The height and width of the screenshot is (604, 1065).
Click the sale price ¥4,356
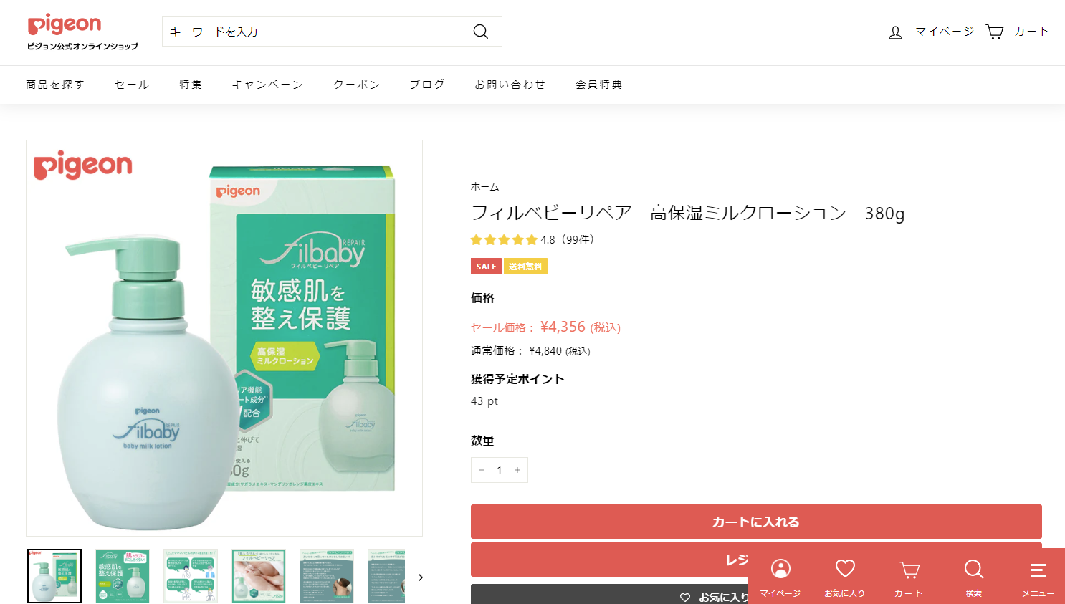click(x=563, y=327)
